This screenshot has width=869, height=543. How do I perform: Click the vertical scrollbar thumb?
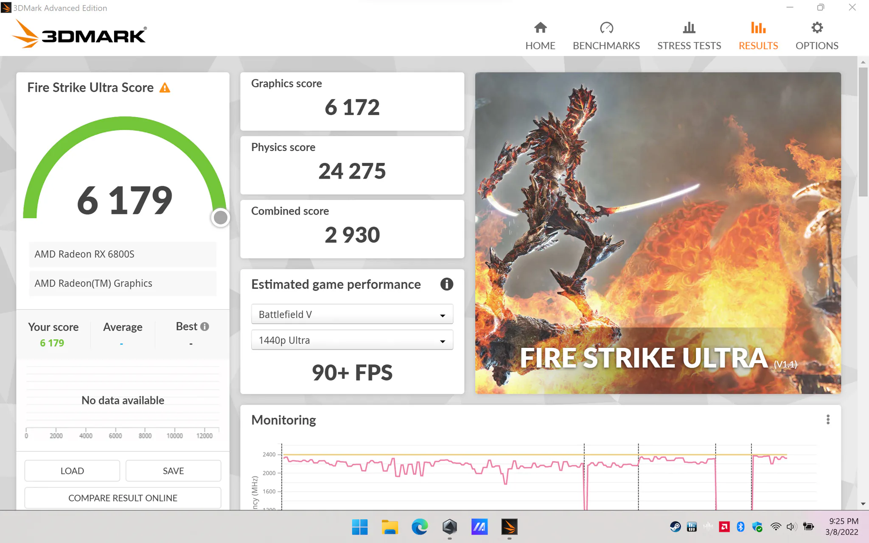[x=863, y=132]
